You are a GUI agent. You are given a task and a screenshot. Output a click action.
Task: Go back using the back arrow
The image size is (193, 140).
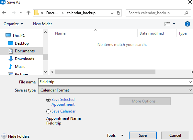point(4,13)
